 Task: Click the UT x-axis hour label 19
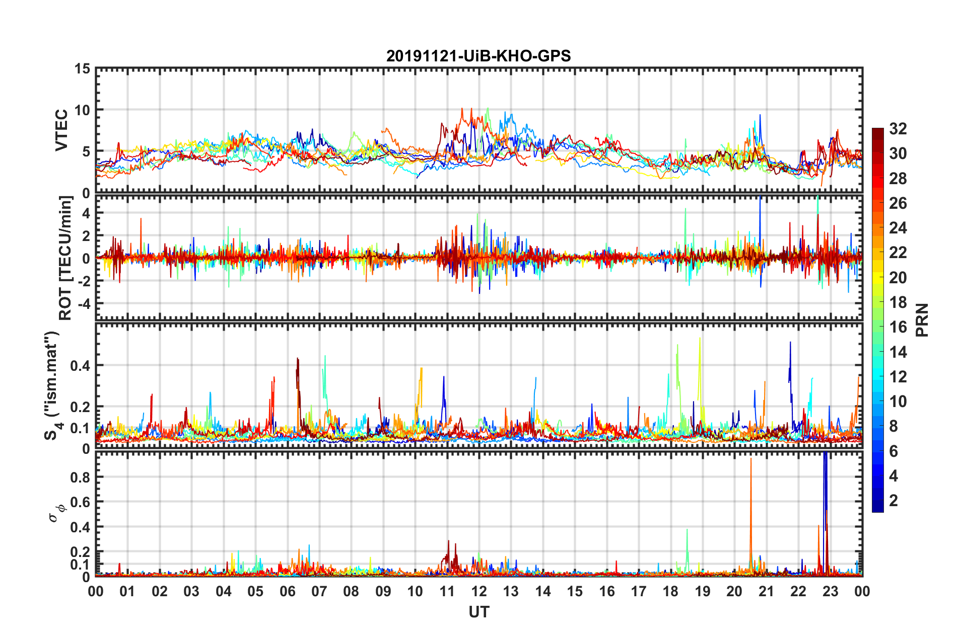703,591
